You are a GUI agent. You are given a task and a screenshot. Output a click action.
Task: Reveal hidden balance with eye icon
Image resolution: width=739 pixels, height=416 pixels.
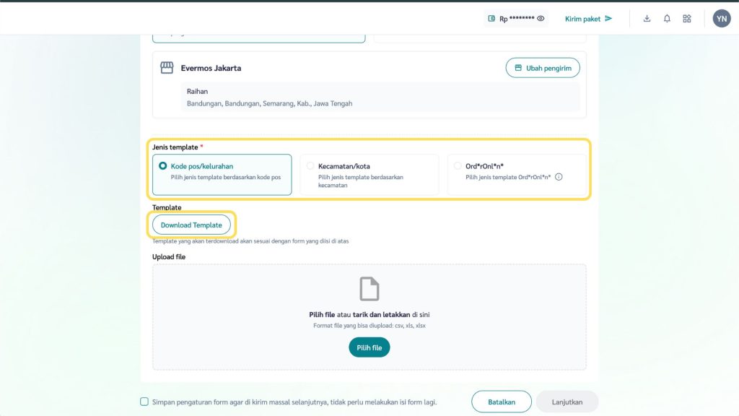tap(541, 19)
